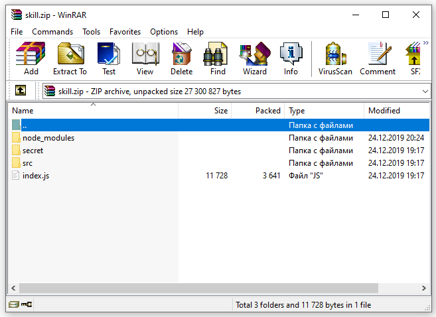The image size is (436, 317).
Task: Sort by the Packed column header
Action: click(x=257, y=110)
